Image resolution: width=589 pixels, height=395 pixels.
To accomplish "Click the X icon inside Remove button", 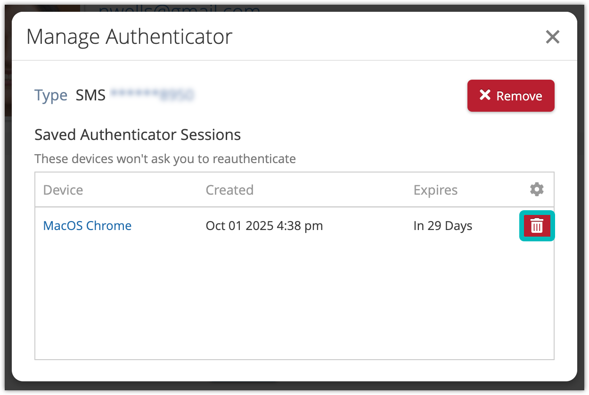I will [x=485, y=95].
